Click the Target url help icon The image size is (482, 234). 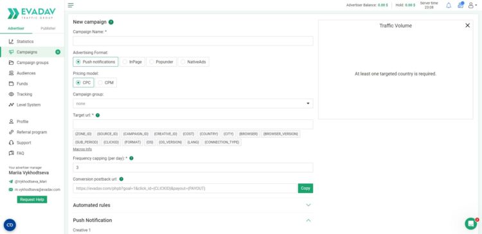pyautogui.click(x=98, y=115)
